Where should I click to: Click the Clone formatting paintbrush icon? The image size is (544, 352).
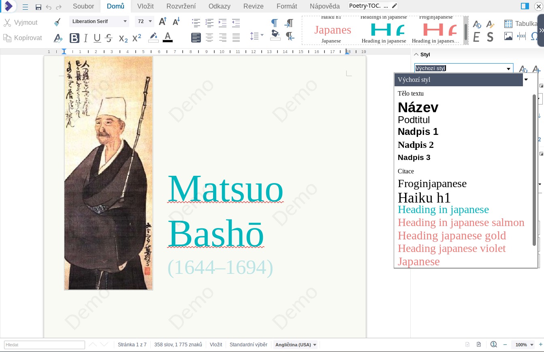[x=57, y=22]
